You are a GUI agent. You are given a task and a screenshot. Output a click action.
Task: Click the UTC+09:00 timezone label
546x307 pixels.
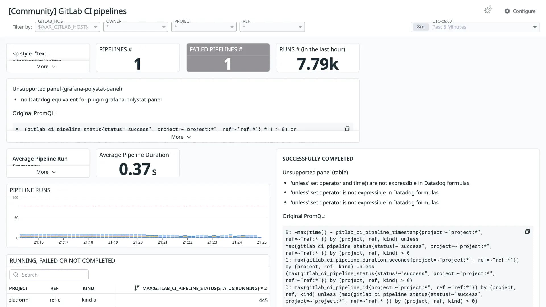tap(442, 21)
